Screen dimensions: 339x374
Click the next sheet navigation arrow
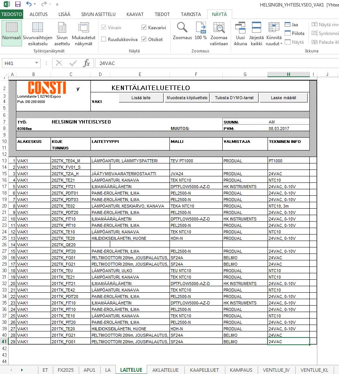pos(22,370)
